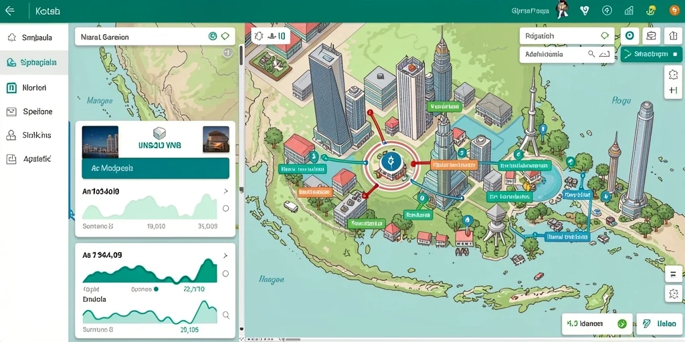Open the layers stack icon top right

[x=652, y=36]
